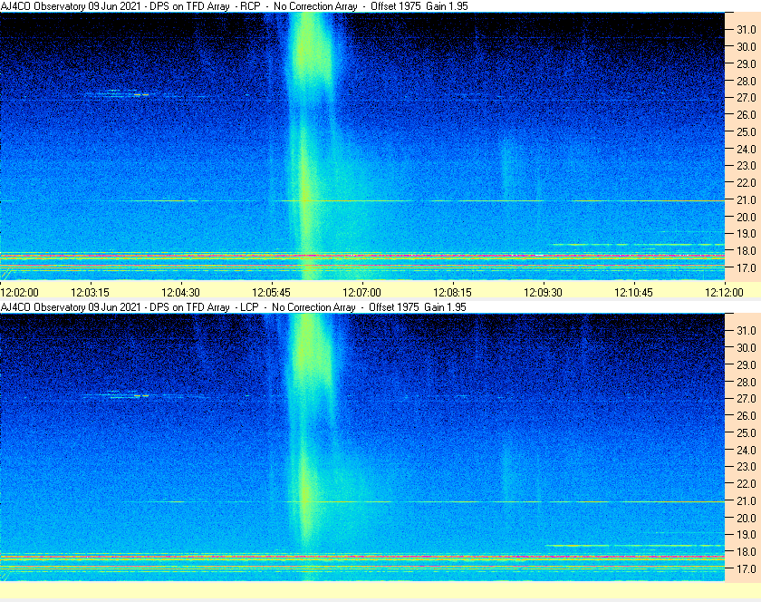Select the 12:02:00 time axis label
761x602 pixels.
point(19,293)
